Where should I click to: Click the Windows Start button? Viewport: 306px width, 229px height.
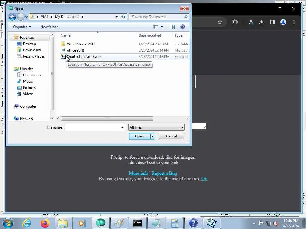point(8,223)
